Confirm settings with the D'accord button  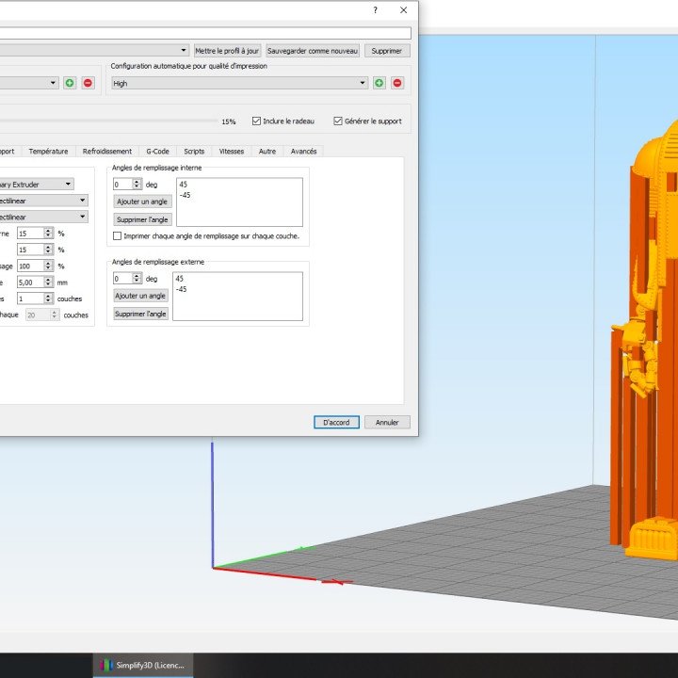(x=336, y=423)
